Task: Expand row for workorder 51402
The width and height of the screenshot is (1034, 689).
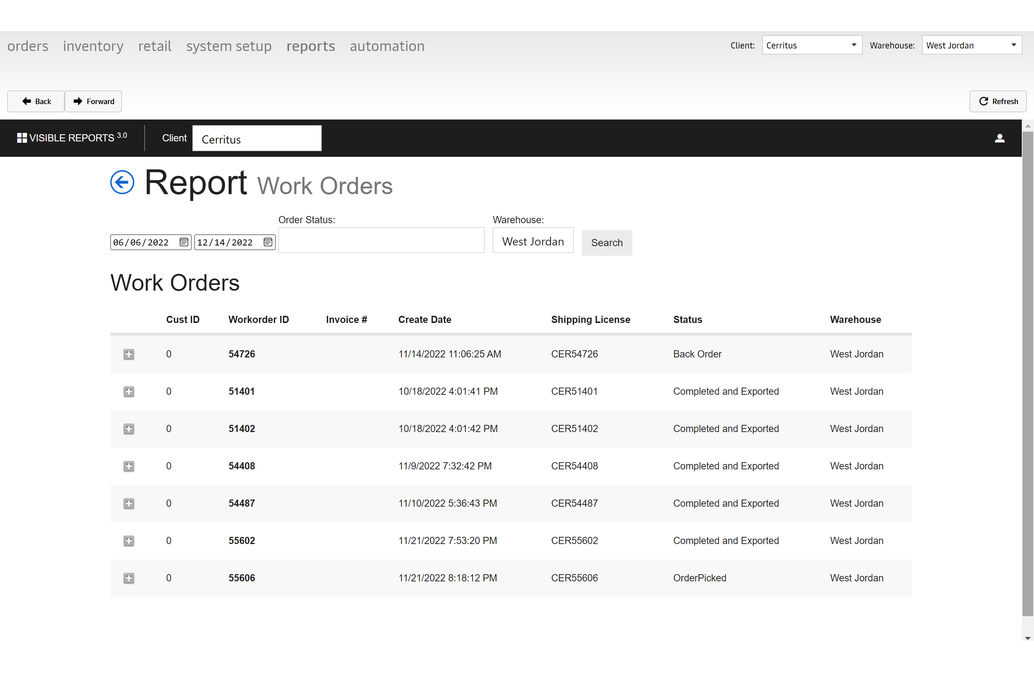Action: point(129,429)
